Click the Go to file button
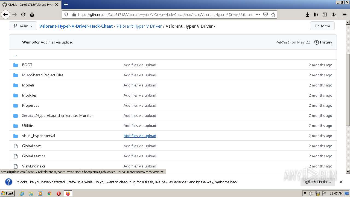350x197 pixels. click(322, 26)
